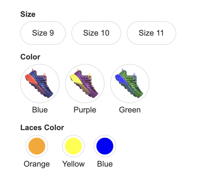This screenshot has height=175, width=199.
Task: Choose the purple shoe image
Action: [x=85, y=84]
